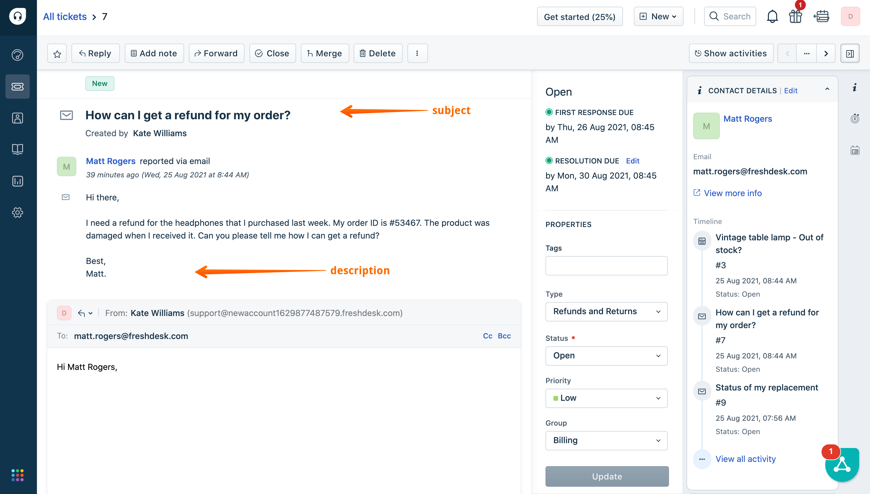This screenshot has height=494, width=870.
Task: Click the New status tag
Action: point(100,84)
